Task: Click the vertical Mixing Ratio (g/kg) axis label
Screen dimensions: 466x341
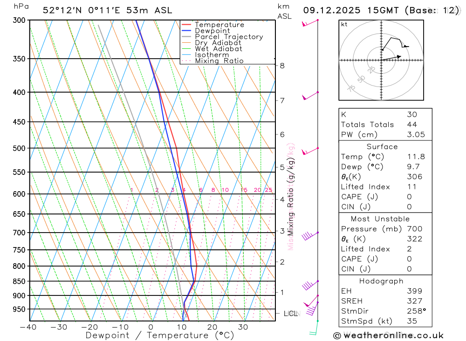Action: 290,196
